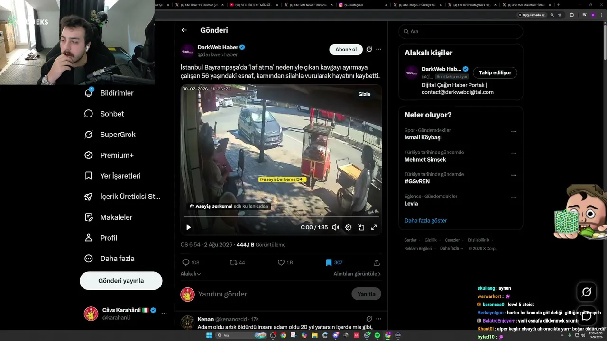Switch to the Instagram browser tab
This screenshot has height=341, width=607.
pos(363,5)
